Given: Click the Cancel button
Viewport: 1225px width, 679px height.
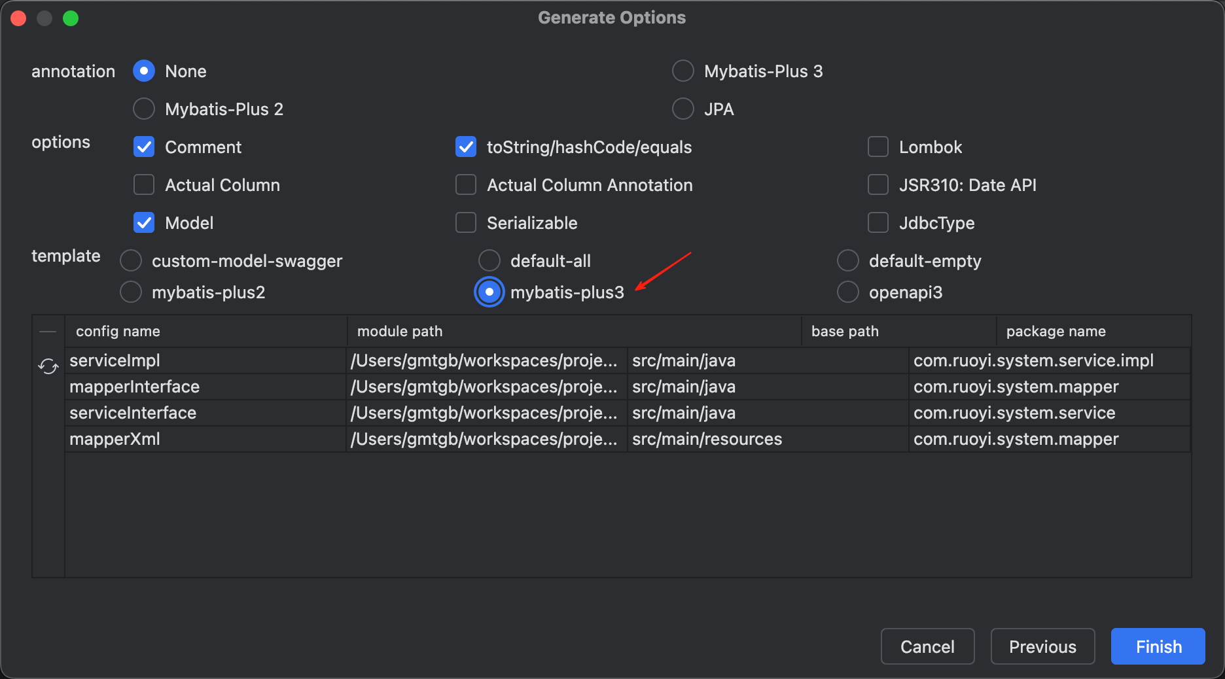Looking at the screenshot, I should 927,647.
